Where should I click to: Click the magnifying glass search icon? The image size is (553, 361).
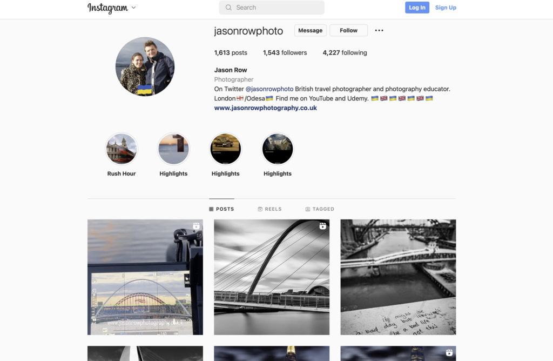tap(228, 8)
